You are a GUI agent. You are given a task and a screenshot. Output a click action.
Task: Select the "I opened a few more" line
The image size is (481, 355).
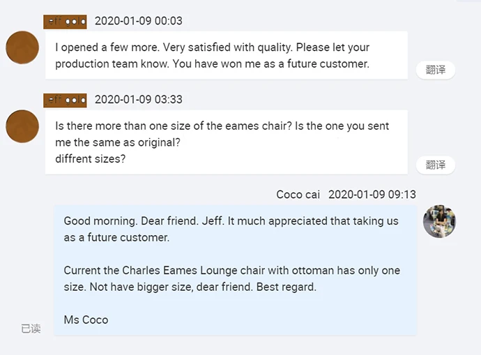point(212,47)
